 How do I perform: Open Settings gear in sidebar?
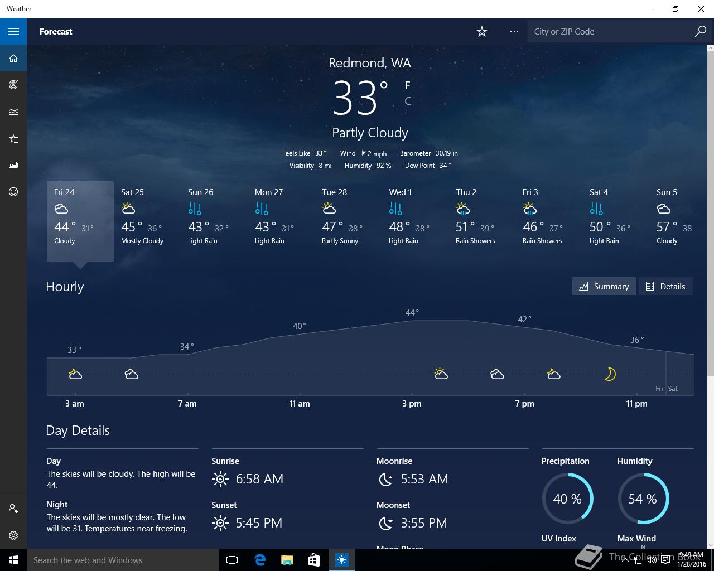click(x=13, y=535)
